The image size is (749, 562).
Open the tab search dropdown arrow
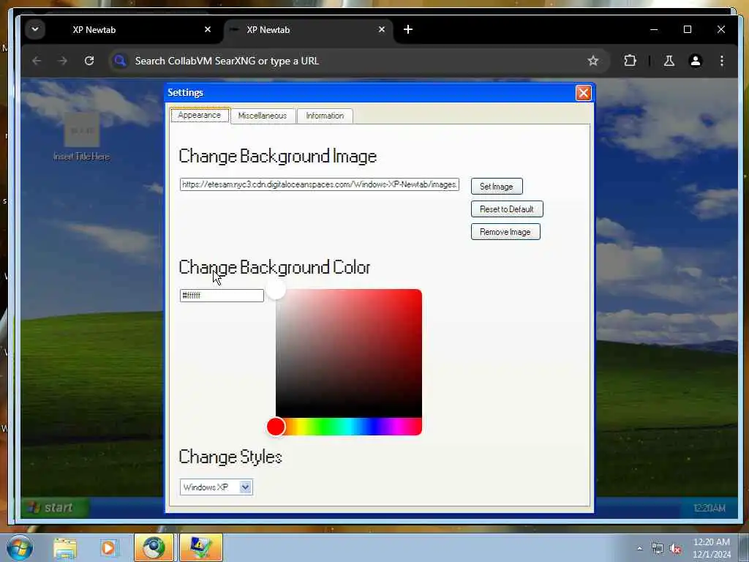click(x=35, y=29)
